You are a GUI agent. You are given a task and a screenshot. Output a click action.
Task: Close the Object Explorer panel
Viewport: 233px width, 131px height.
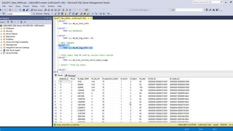pyautogui.click(x=50, y=18)
